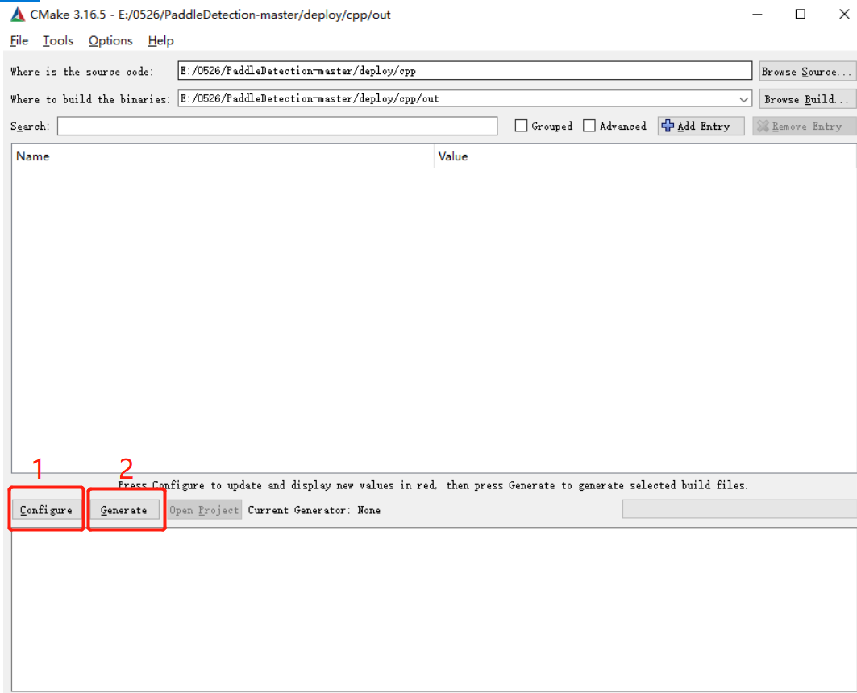Image resolution: width=857 pixels, height=693 pixels.
Task: Click the Name column header
Action: coord(223,156)
